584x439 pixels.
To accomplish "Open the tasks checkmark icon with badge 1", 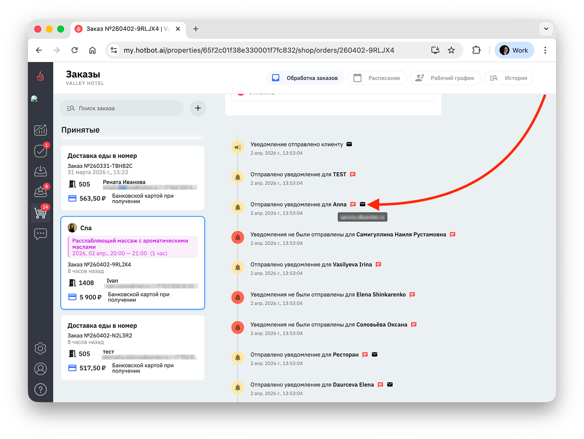I will pos(40,150).
